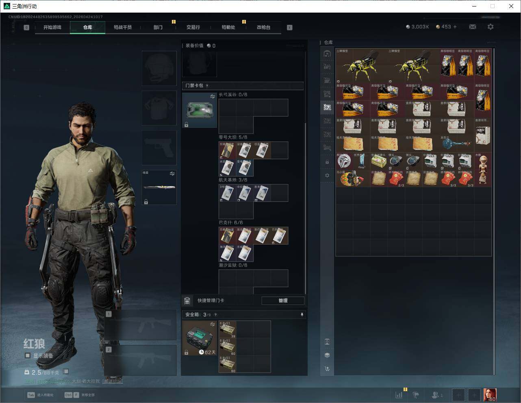Switch to the 交易行 tab
This screenshot has width=521, height=403.
pyautogui.click(x=193, y=27)
